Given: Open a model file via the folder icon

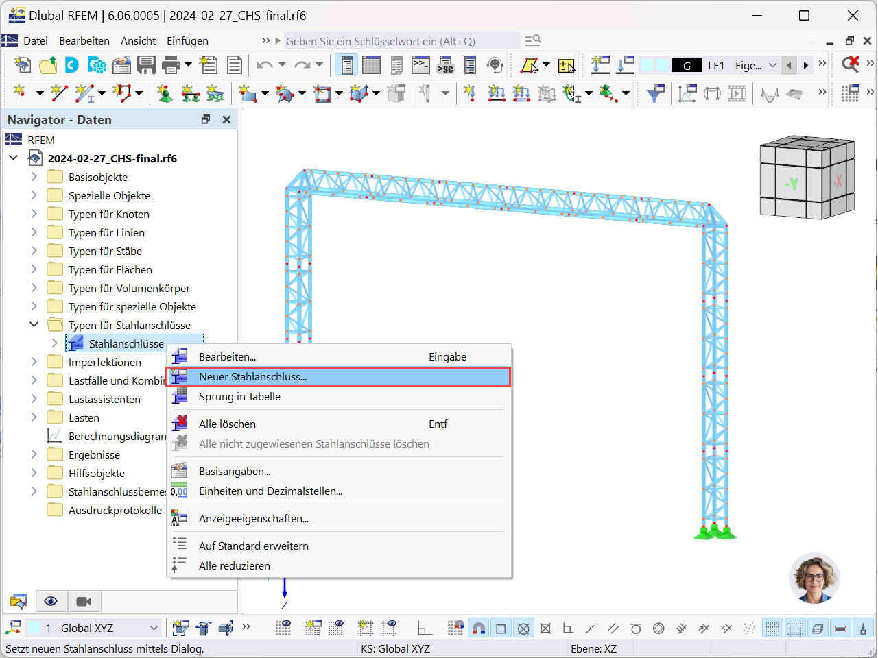Looking at the screenshot, I should coord(49,65).
